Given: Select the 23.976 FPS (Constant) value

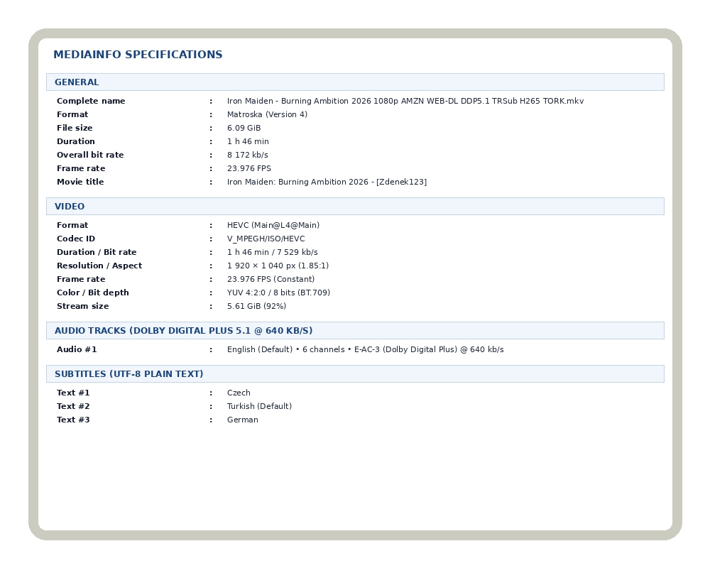Looking at the screenshot, I should coord(271,279).
